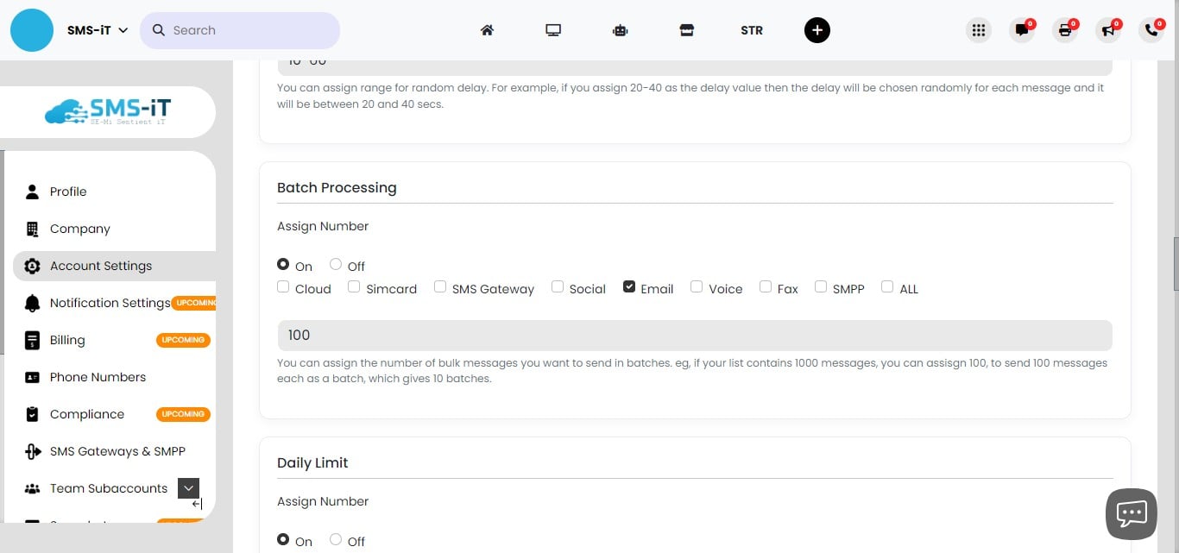Image resolution: width=1179 pixels, height=553 pixels.
Task: Click STR in the top navigation
Action: click(x=751, y=30)
